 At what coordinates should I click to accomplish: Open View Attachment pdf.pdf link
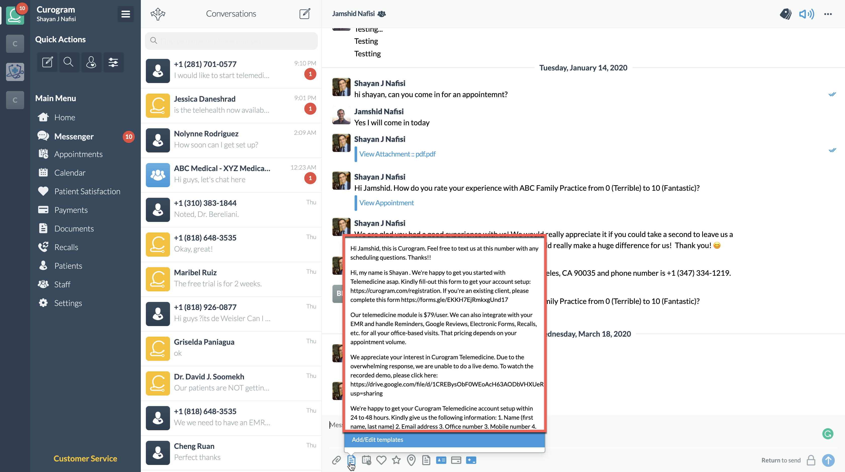(x=397, y=154)
